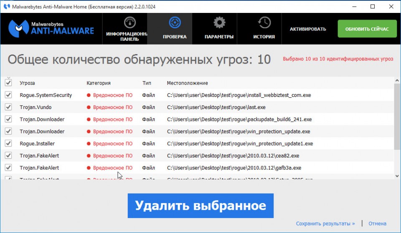Image resolution: width=401 pixels, height=233 pixels.
Task: Click the scrollbar up arrow
Action: pyautogui.click(x=397, y=80)
